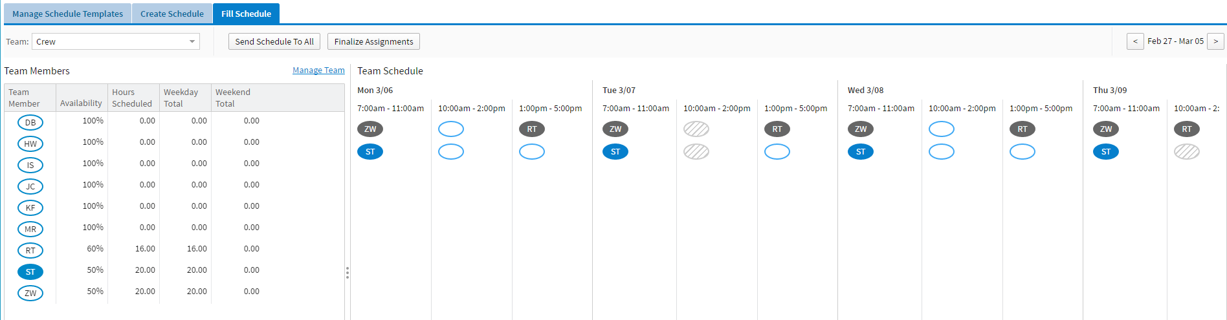
Task: Click the panel splitter handle
Action: [348, 273]
